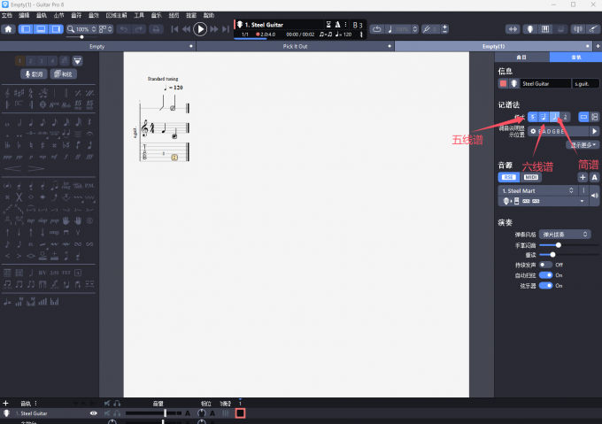Hide the Steel Guitar track via eye icon

pos(93,413)
